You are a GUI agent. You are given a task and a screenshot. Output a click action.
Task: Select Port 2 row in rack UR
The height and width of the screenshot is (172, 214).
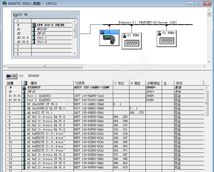[x=43, y=42]
